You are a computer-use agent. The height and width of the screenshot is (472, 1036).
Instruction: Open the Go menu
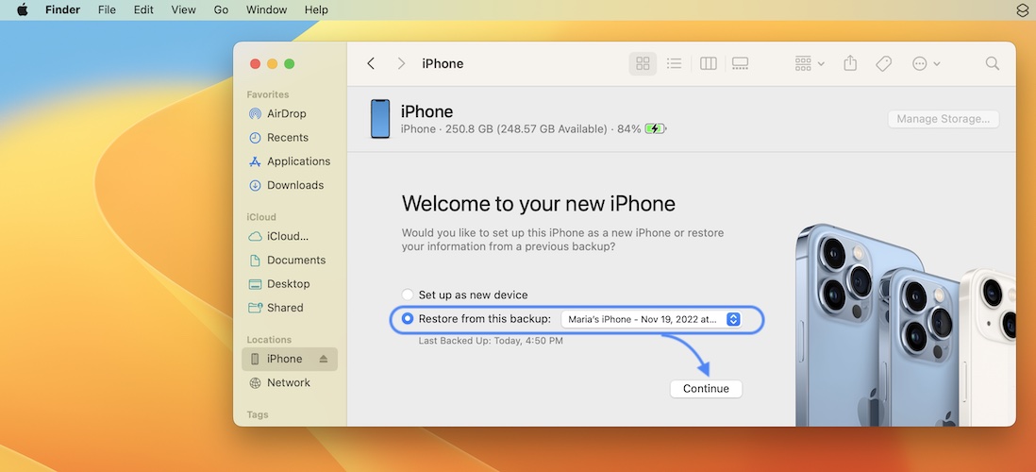[222, 10]
